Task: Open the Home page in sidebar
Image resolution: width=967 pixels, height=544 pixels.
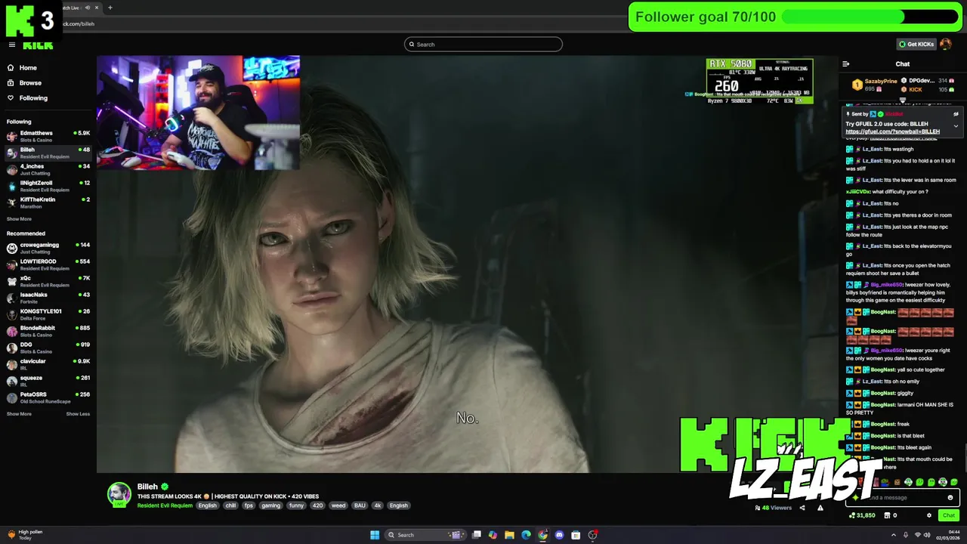Action: point(23,68)
